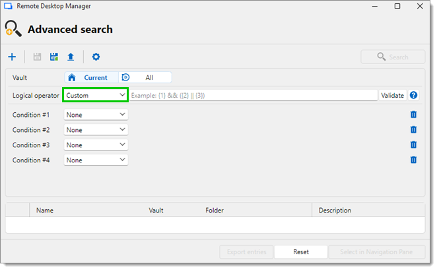This screenshot has width=437, height=270.
Task: Click the Description column header
Action: point(335,211)
